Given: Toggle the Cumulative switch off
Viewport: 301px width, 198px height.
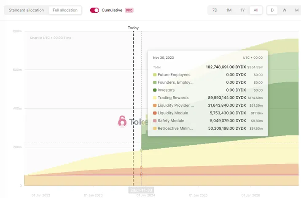Looking at the screenshot, I should pos(94,10).
